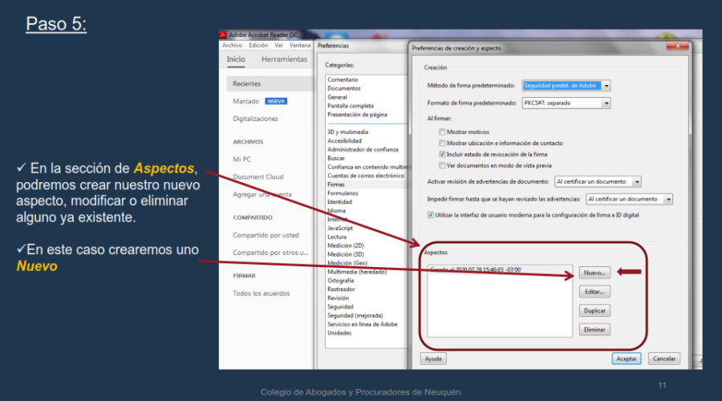Confirm with the Aceptar button
The image size is (722, 401).
coord(627,358)
